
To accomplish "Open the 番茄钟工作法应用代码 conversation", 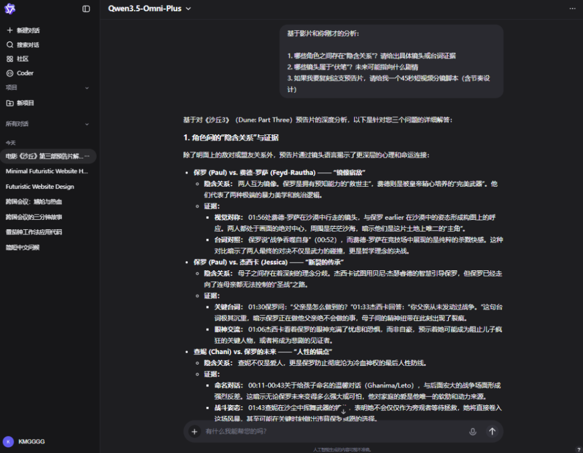I will [34, 232].
